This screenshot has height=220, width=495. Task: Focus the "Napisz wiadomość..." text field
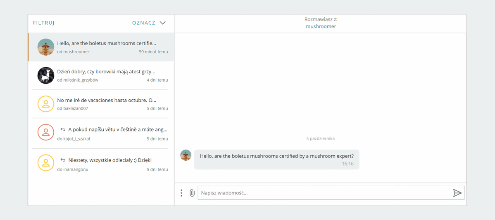324,193
